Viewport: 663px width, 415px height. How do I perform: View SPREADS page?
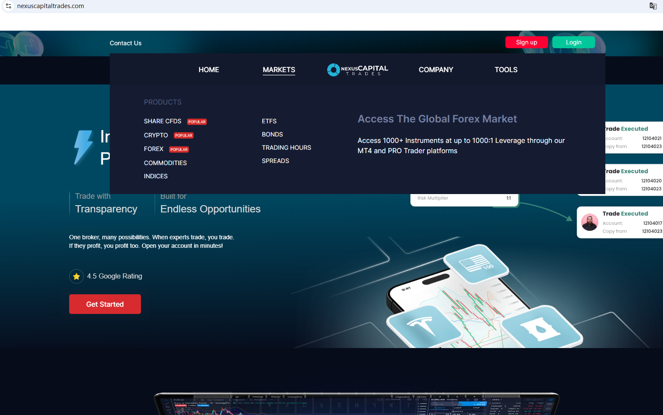(276, 161)
